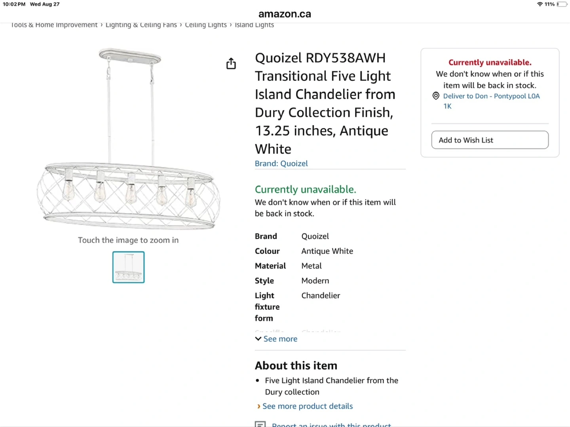Tap the Wi-Fi status icon
Viewport: 570px width, 427px height.
coord(540,4)
